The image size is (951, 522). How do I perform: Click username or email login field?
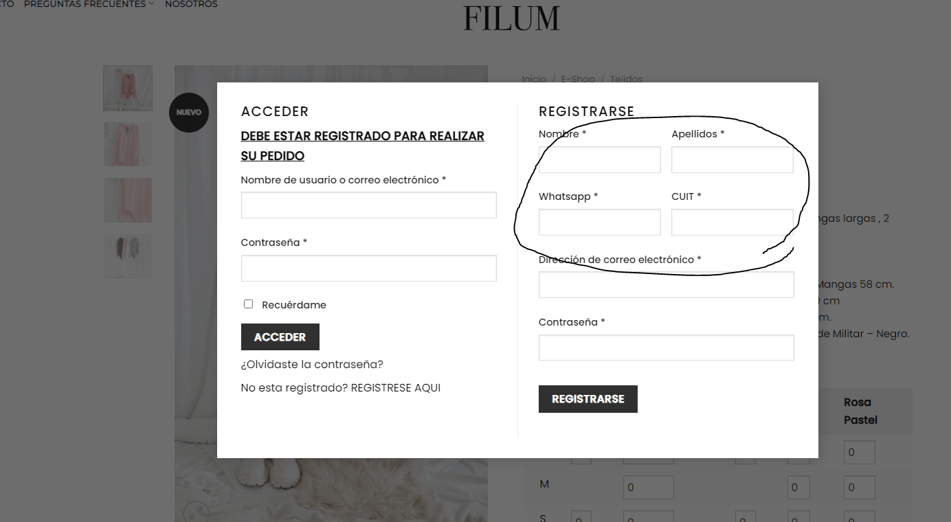click(368, 205)
